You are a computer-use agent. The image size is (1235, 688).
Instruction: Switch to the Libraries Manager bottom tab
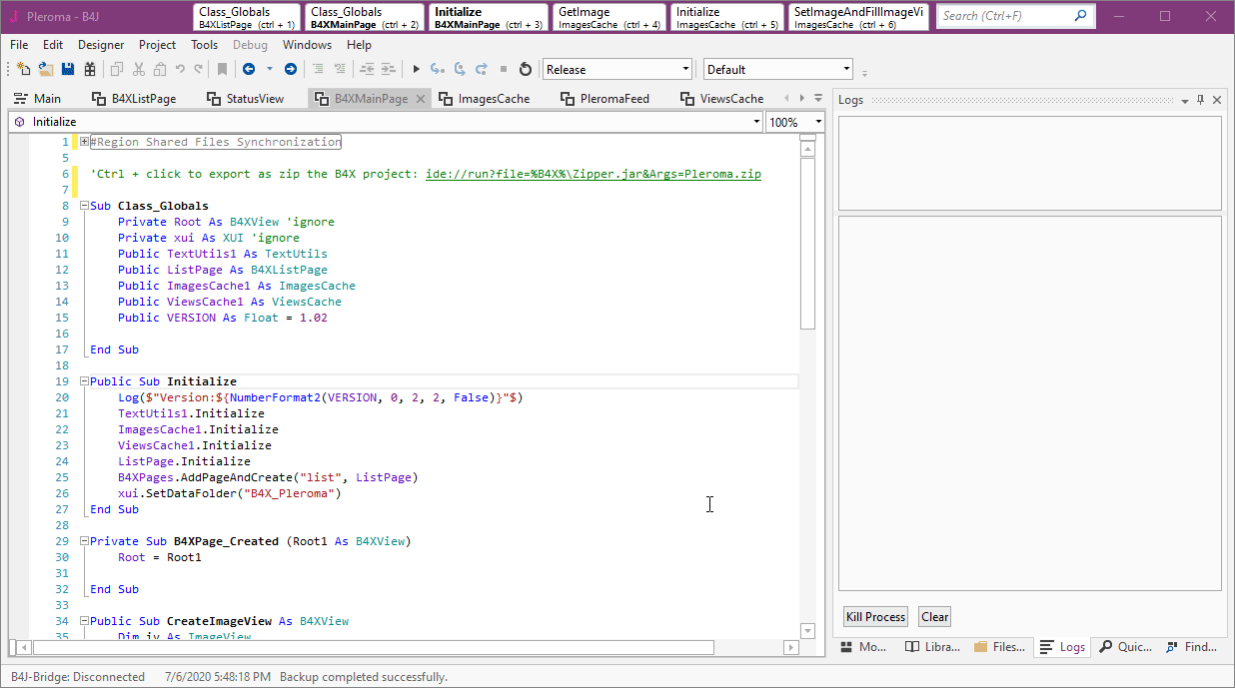[933, 647]
